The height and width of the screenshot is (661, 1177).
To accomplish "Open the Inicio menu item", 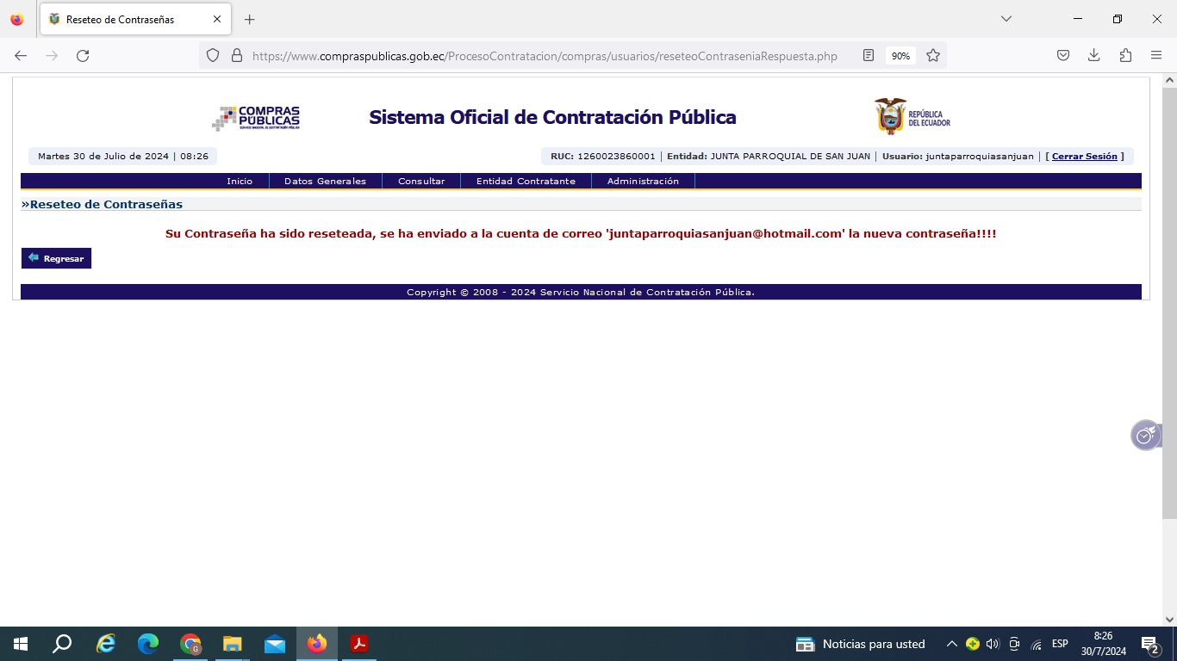I will (240, 182).
